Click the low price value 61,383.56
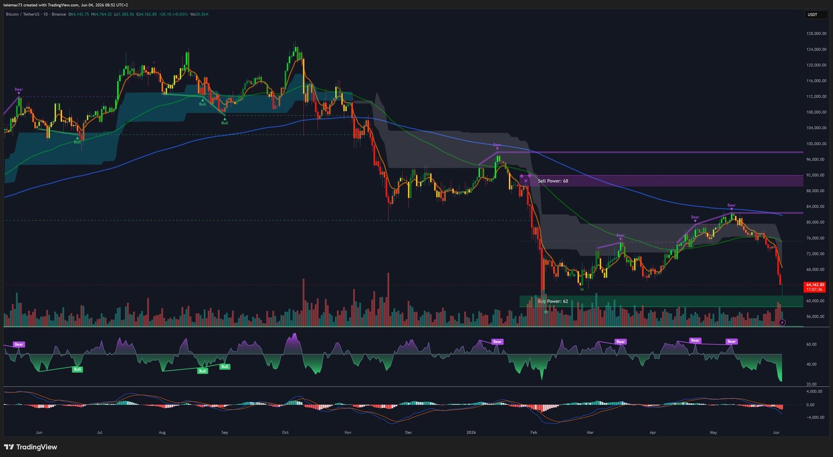833x457 pixels. (124, 14)
